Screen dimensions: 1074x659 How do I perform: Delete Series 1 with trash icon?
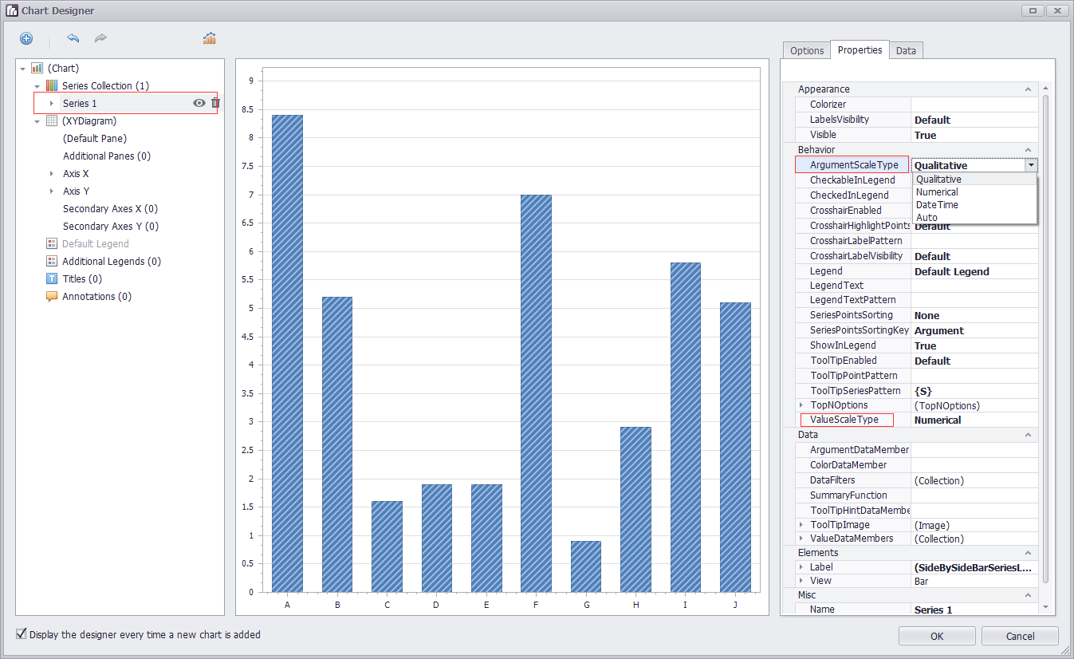tap(215, 103)
